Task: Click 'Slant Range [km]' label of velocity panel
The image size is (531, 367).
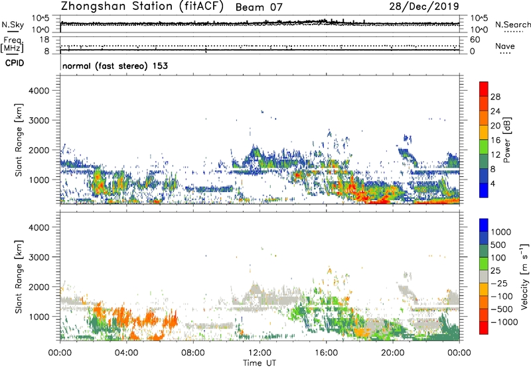Action: point(19,277)
